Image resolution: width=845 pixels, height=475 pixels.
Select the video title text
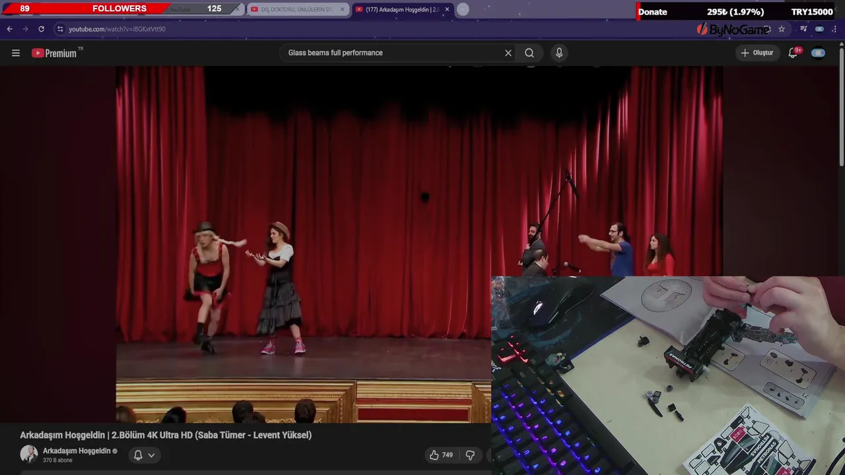coord(166,435)
